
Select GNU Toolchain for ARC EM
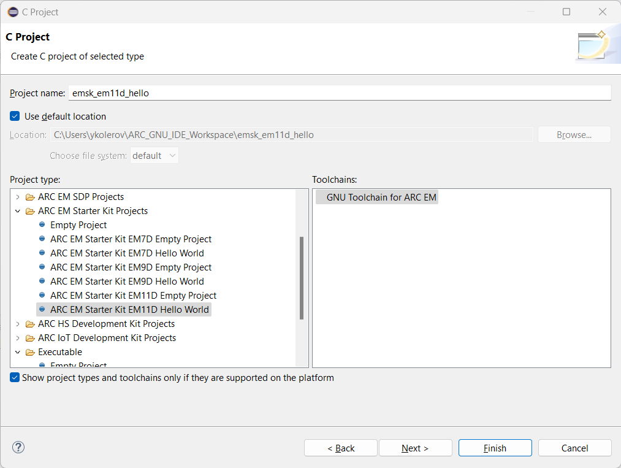381,197
